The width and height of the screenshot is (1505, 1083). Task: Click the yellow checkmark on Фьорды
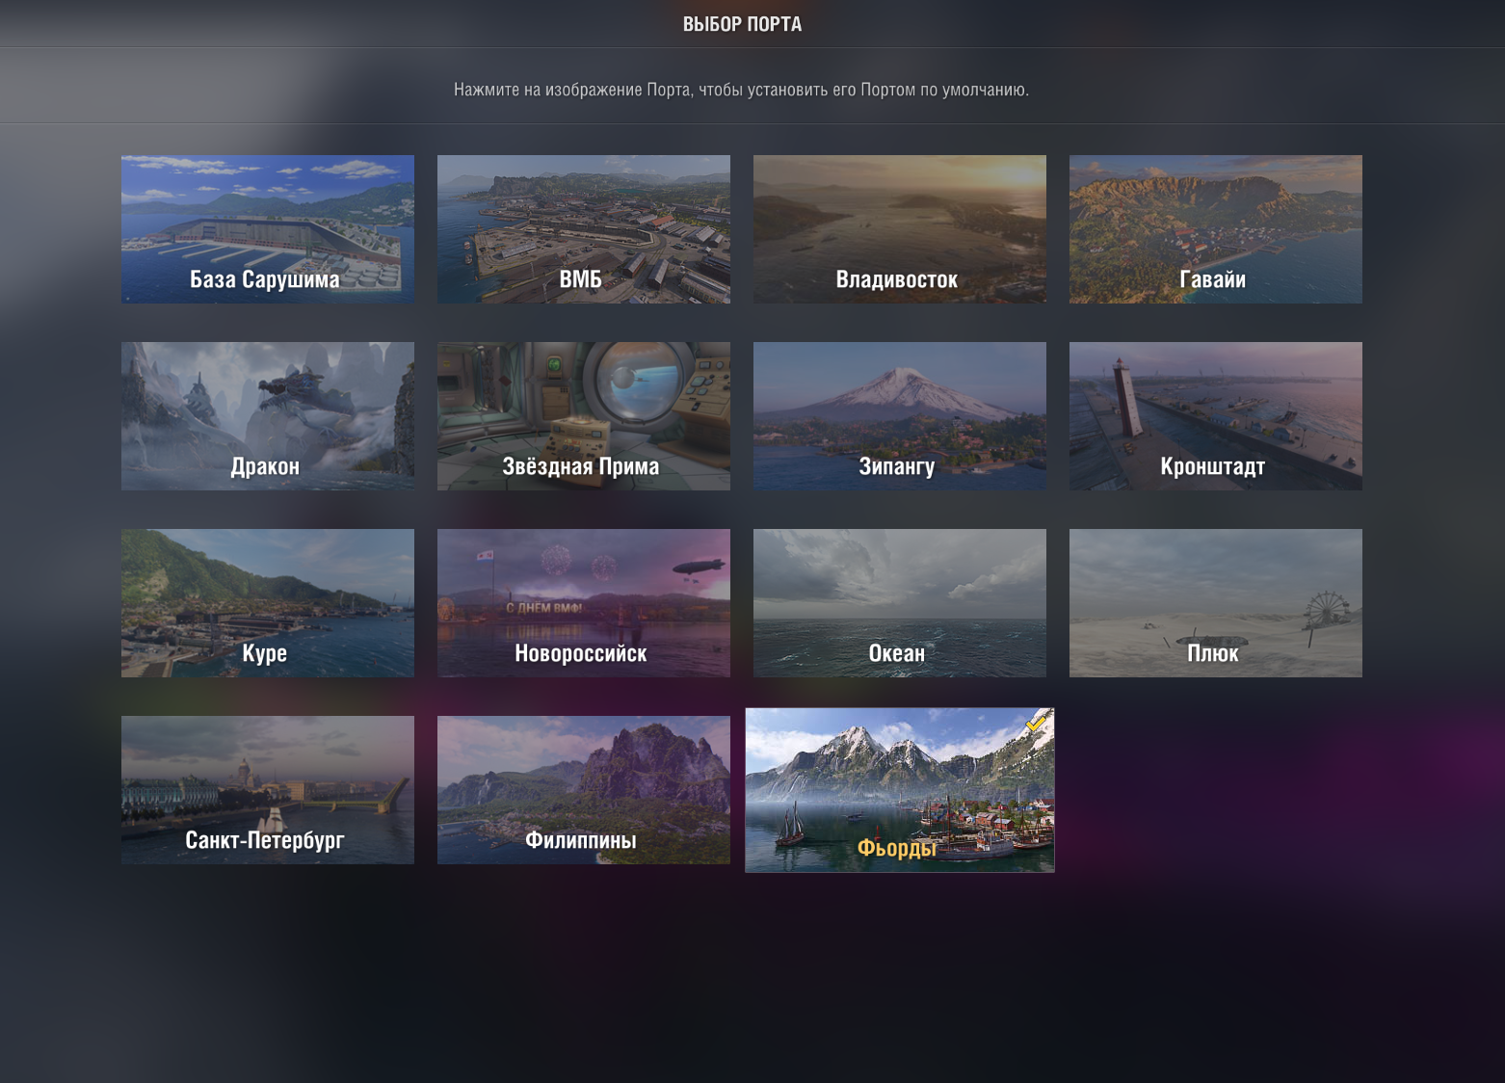(1037, 723)
